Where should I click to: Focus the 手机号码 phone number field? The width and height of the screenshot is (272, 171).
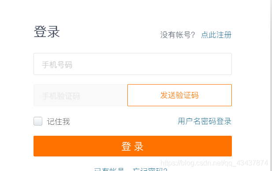(133, 64)
